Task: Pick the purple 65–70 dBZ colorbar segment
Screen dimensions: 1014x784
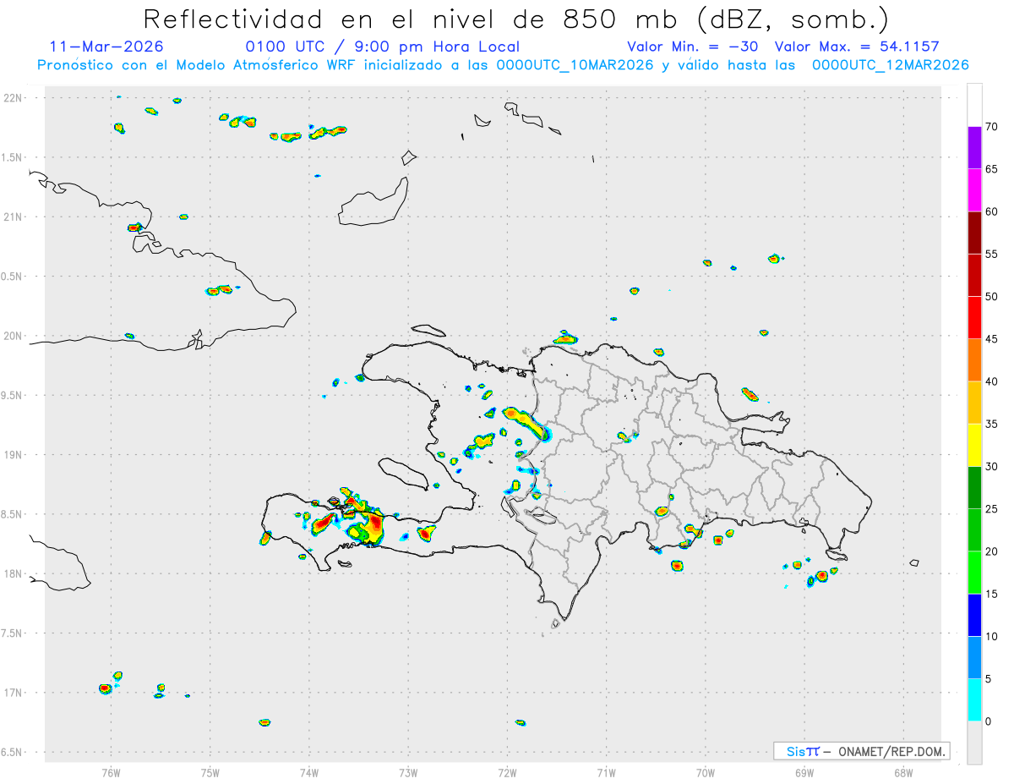Action: (x=974, y=148)
